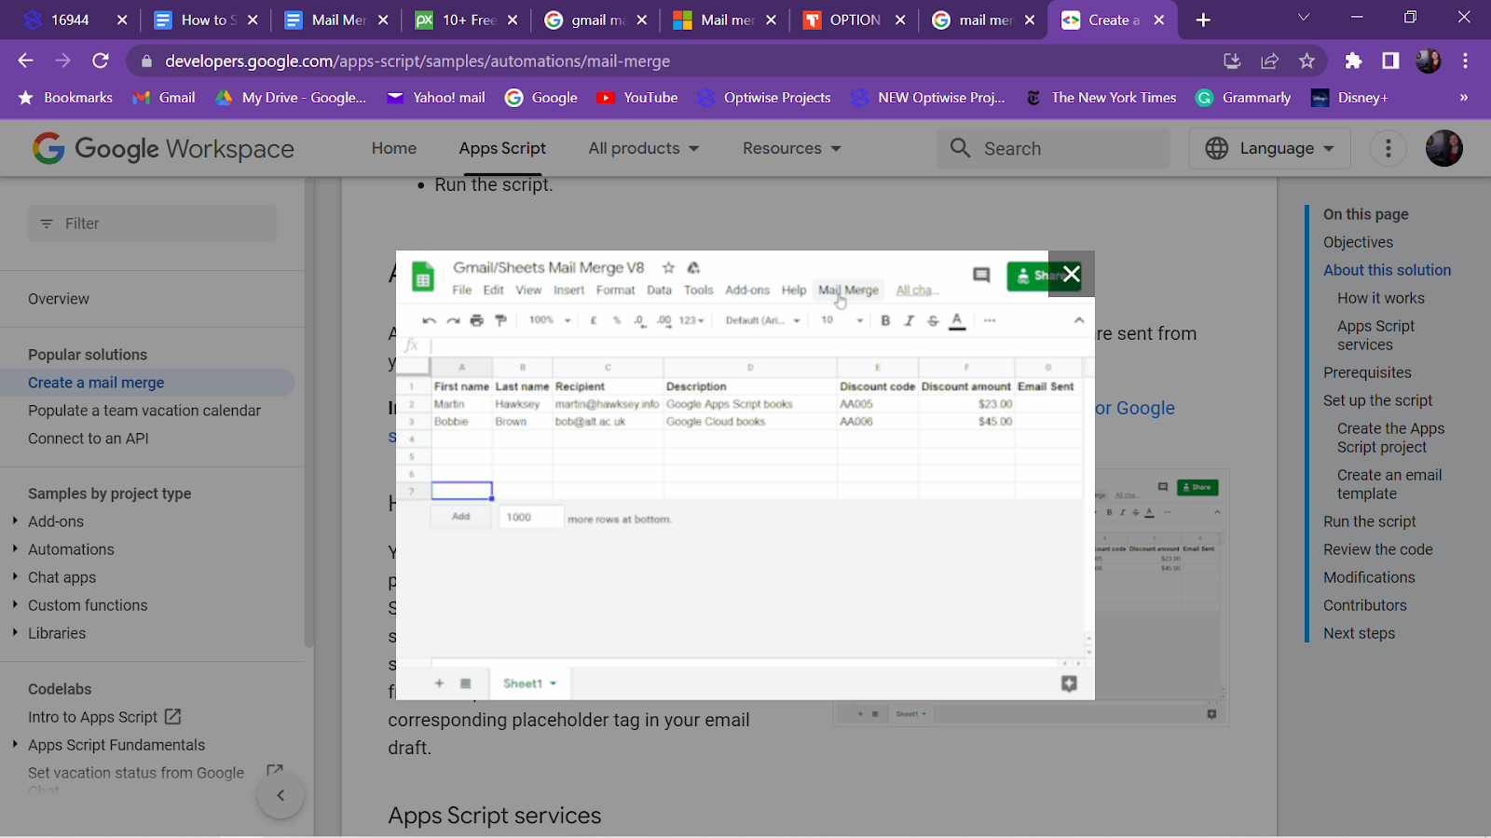Open the page's more options kebab menu
This screenshot has width=1491, height=838.
[x=1388, y=148]
